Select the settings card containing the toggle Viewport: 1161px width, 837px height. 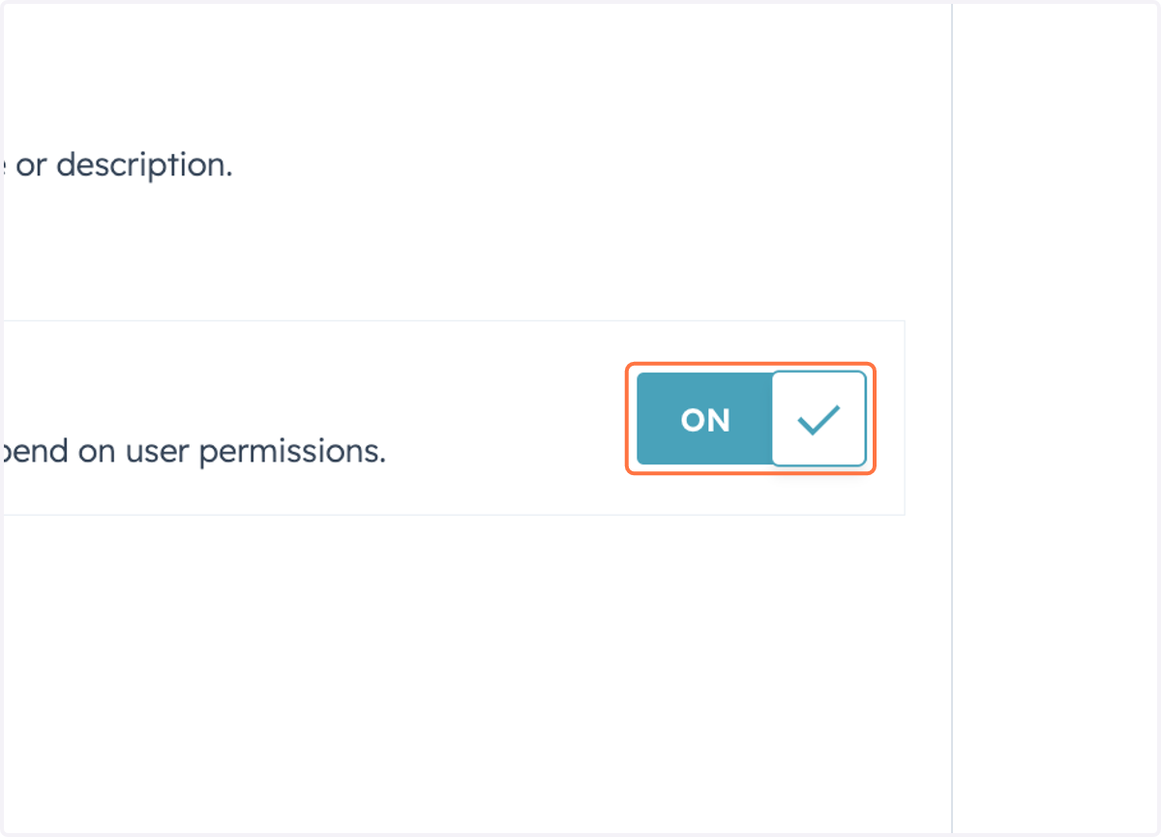click(452, 418)
